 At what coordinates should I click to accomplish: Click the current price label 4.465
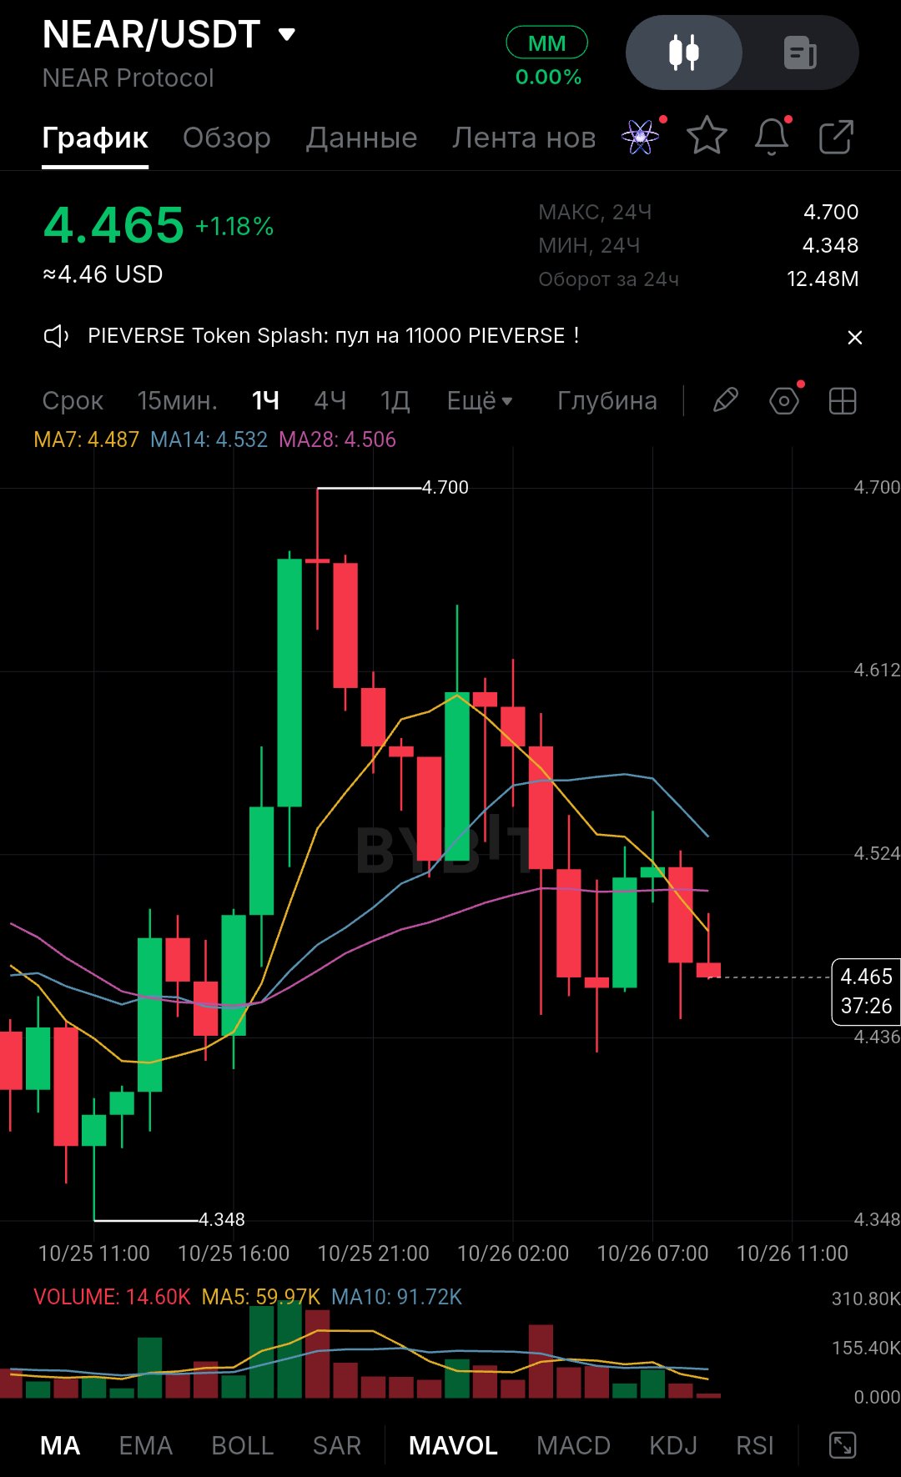pyautogui.click(x=866, y=992)
